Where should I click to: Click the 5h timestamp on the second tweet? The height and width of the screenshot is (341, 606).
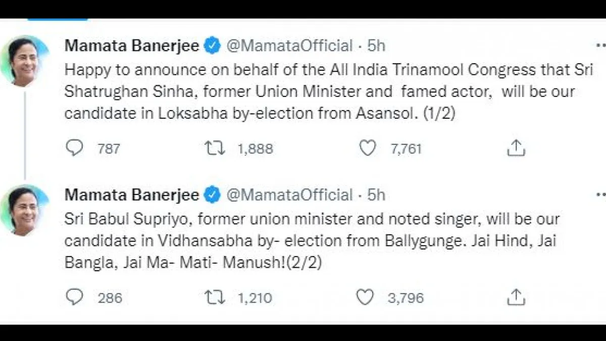pos(375,194)
